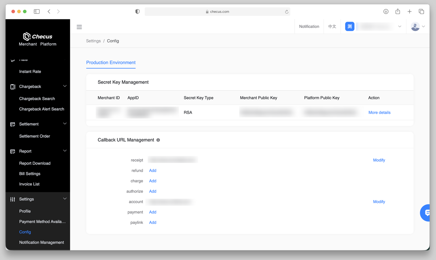Open the user avatar dropdown

pyautogui.click(x=418, y=27)
